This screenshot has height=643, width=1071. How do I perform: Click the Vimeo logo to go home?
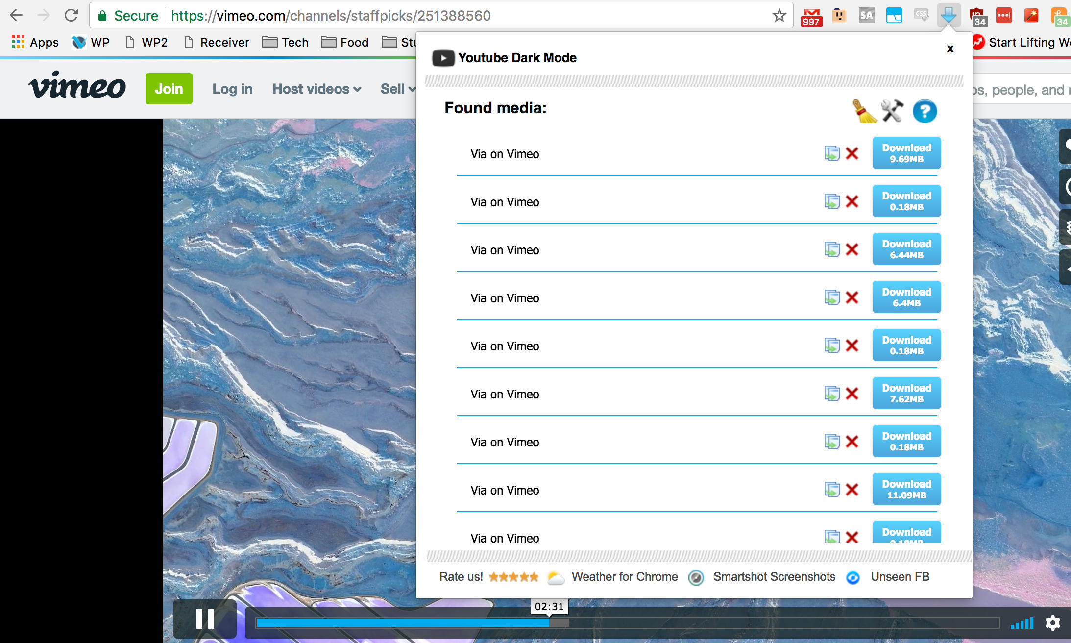pyautogui.click(x=76, y=88)
